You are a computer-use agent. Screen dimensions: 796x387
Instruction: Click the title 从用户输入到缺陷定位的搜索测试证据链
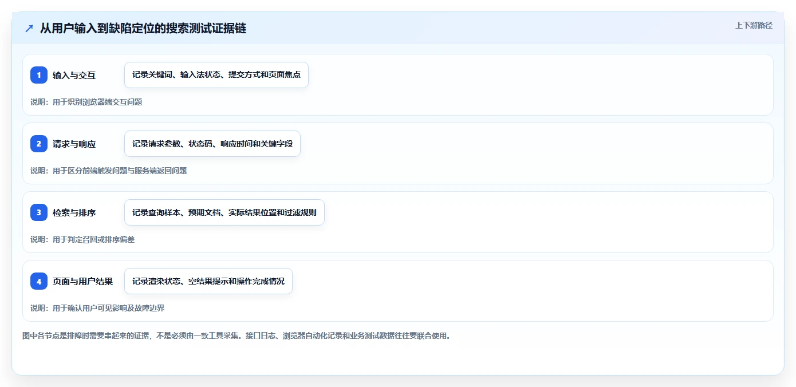tap(143, 28)
